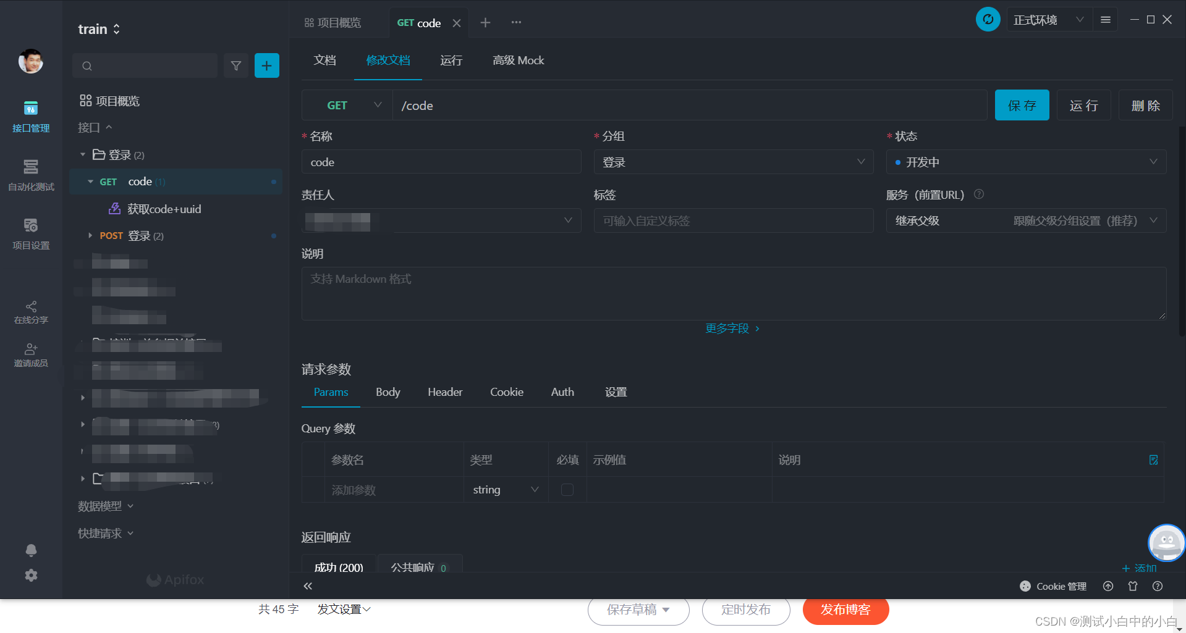
Task: Check the 必填 checkbox for the query parameter
Action: [x=567, y=489]
